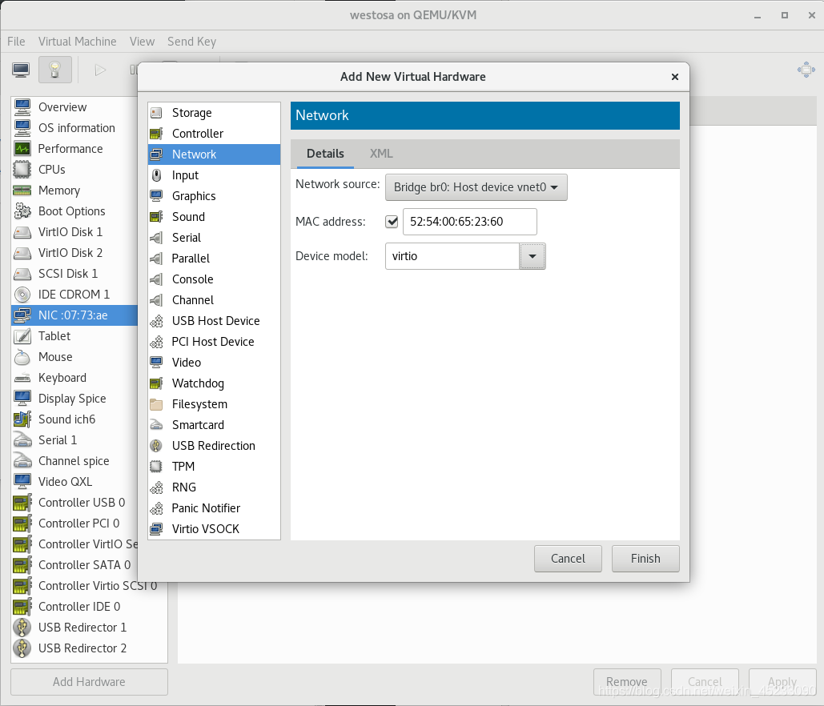Select the Console device type
This screenshot has height=706, width=824.
coord(192,279)
